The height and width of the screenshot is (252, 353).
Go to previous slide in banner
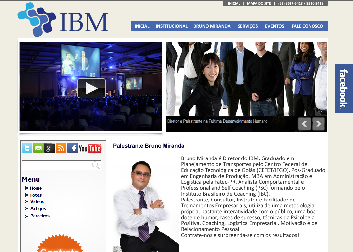pyautogui.click(x=304, y=124)
